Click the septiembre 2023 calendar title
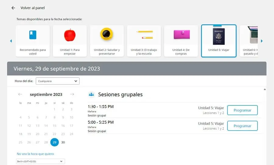 (x=46, y=94)
